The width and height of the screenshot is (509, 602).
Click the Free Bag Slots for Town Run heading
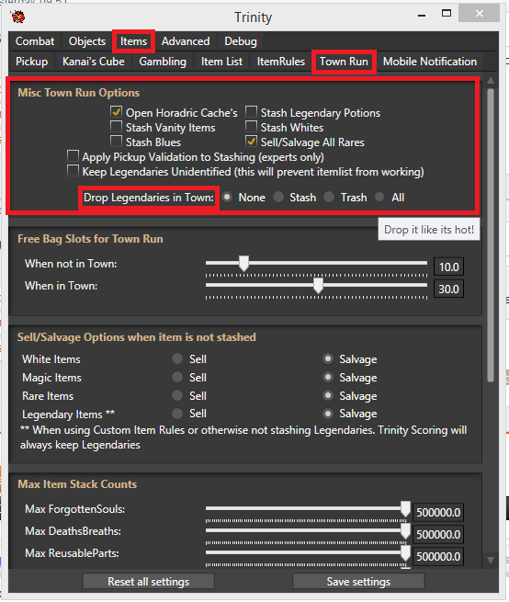pos(90,239)
